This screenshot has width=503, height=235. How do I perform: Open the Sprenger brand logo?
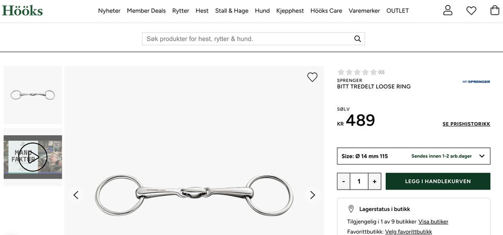pos(476,81)
